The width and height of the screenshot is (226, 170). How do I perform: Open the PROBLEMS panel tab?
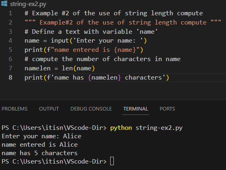pos(14,109)
